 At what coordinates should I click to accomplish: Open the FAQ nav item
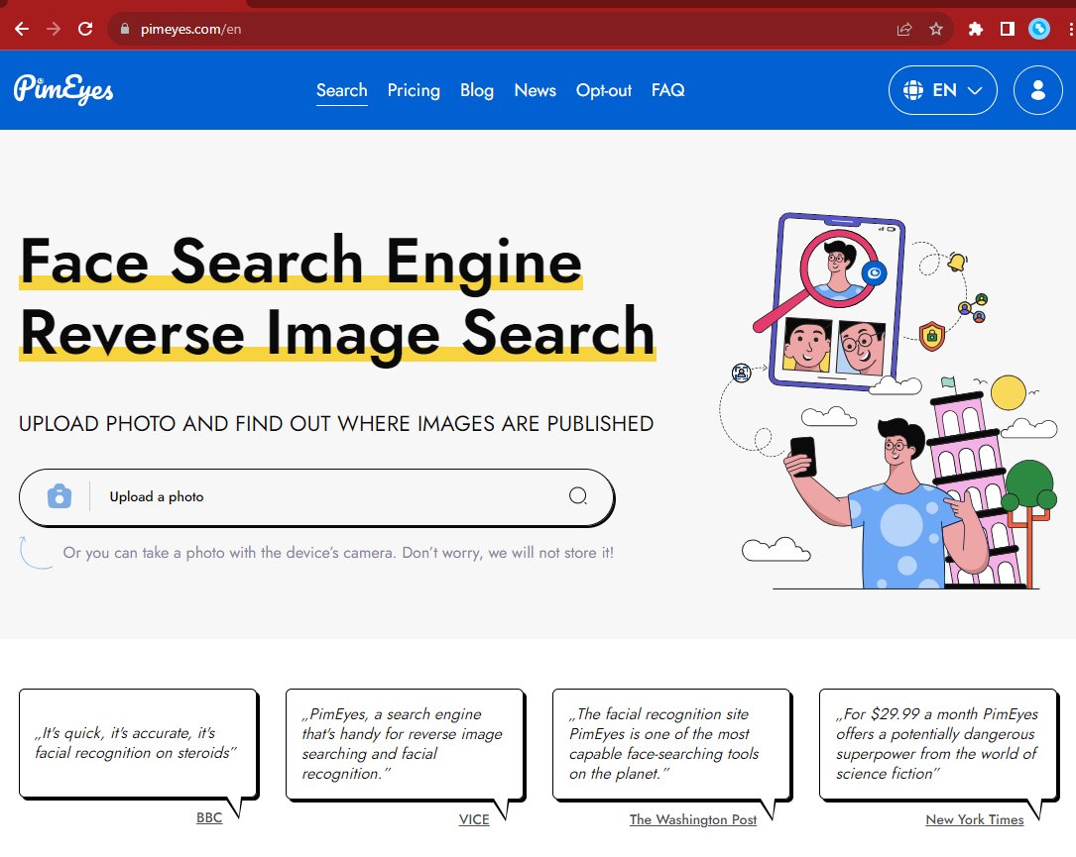(668, 90)
